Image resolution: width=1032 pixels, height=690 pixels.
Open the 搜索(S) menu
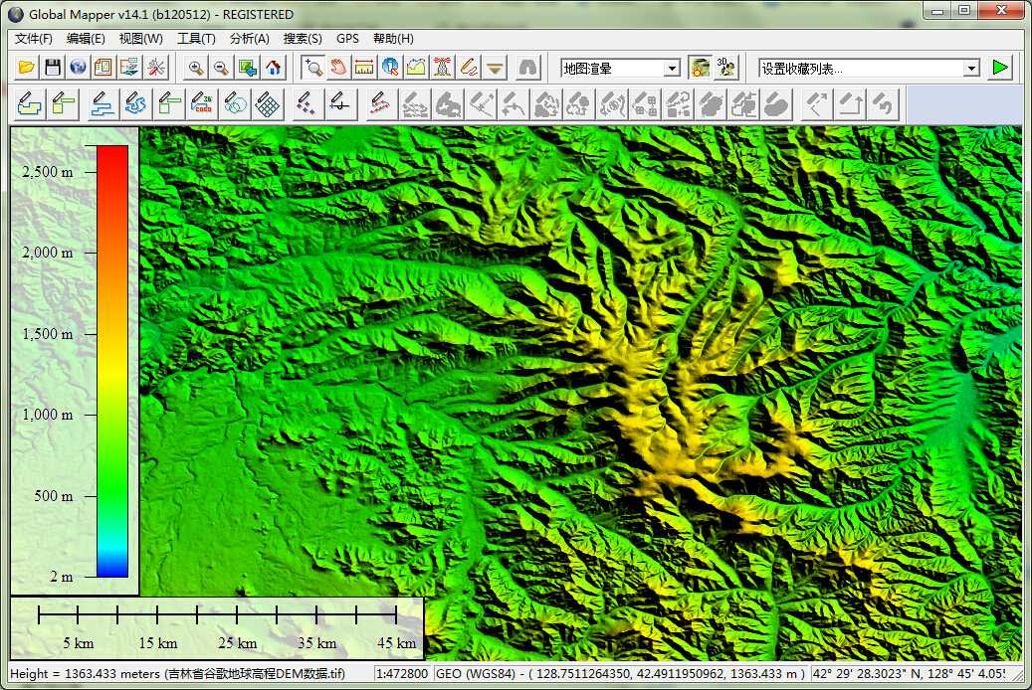pos(303,39)
